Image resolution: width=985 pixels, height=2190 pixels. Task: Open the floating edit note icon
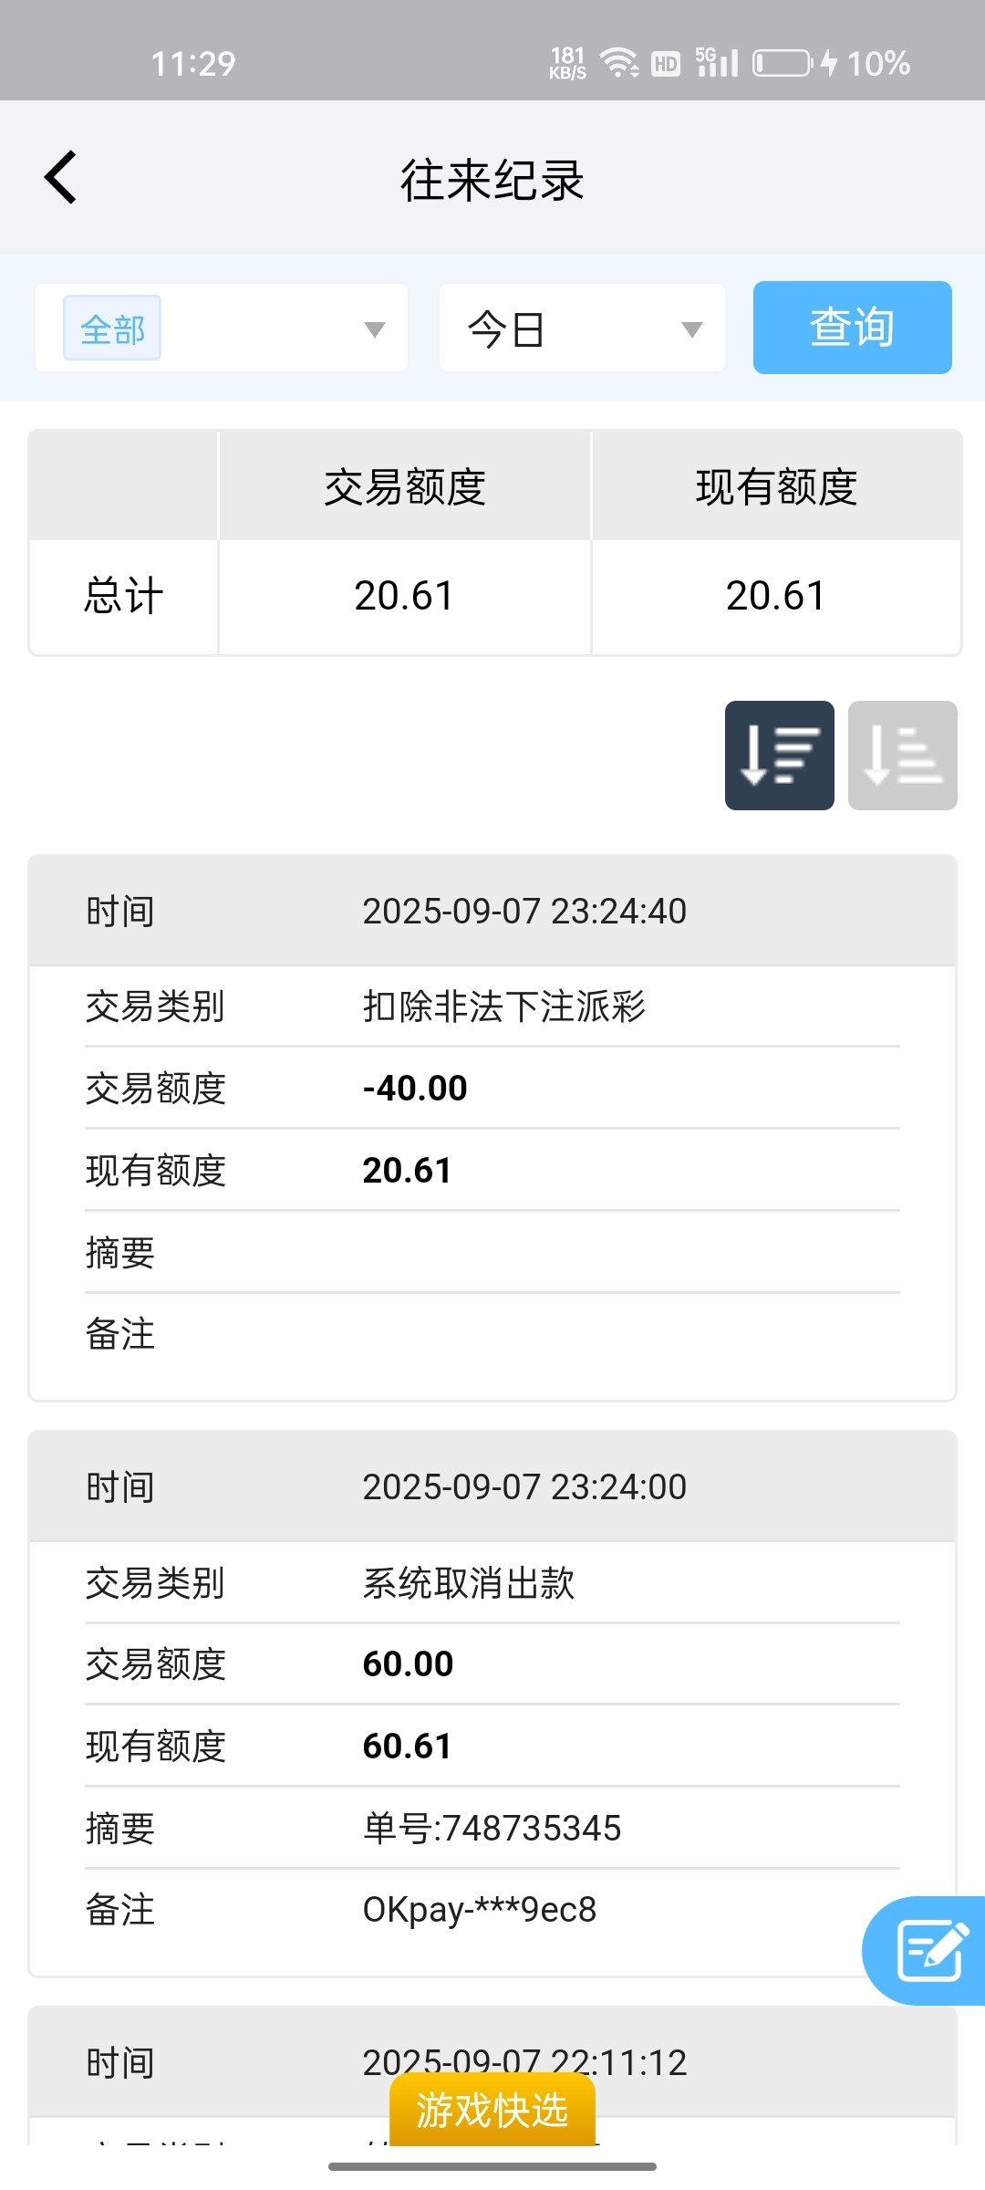[928, 1951]
